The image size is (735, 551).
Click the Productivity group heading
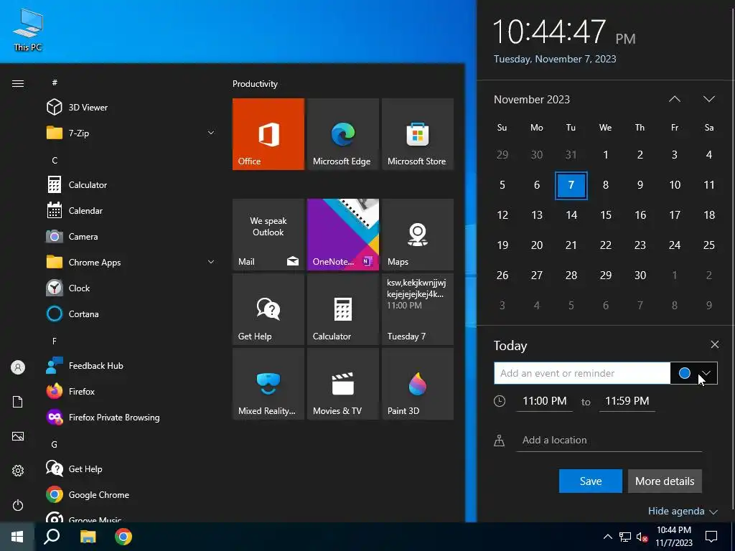[255, 84]
